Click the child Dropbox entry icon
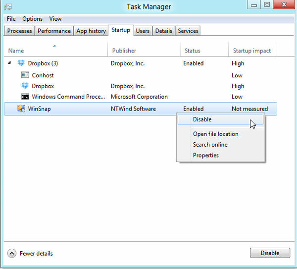 pos(25,86)
